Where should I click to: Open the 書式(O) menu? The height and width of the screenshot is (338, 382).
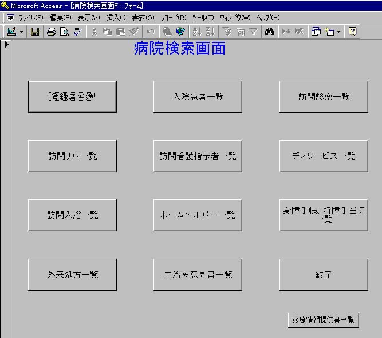143,18
